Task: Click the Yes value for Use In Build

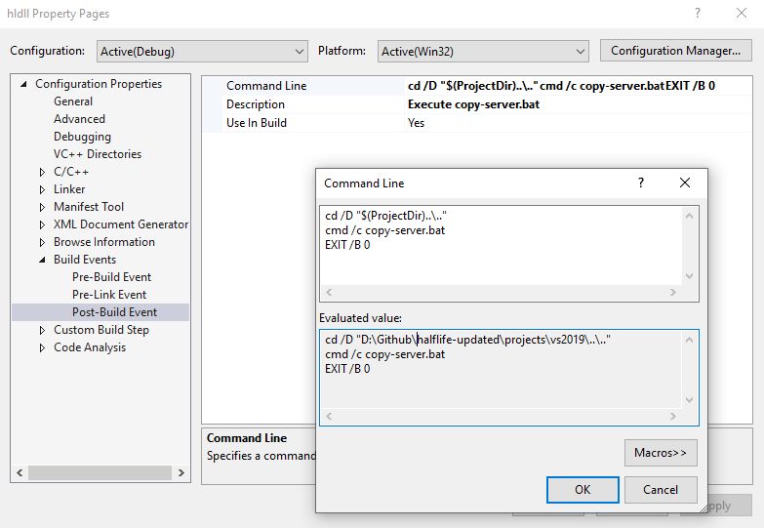Action: [x=416, y=123]
